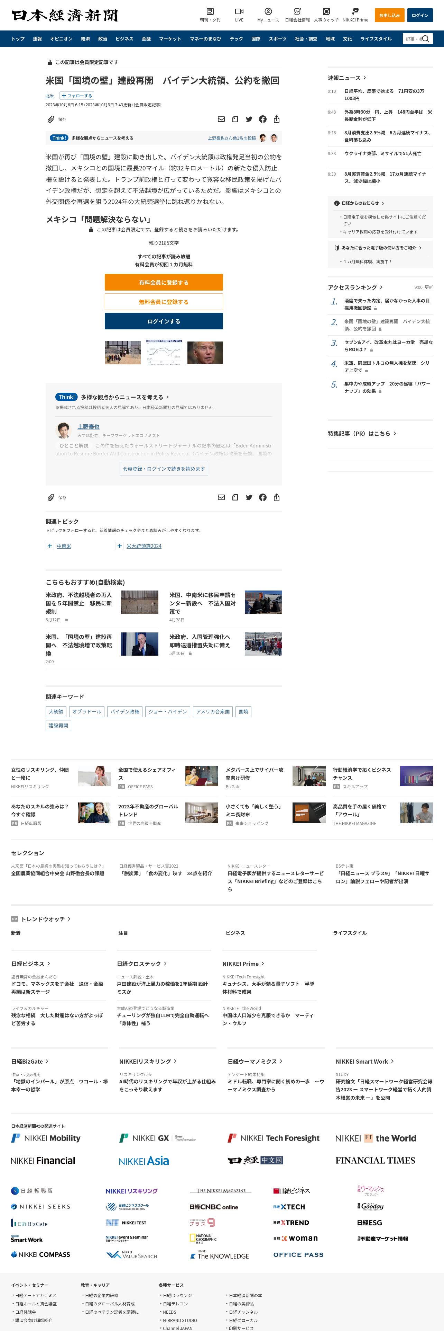Click keyword tag バイデン政権
This screenshot has width=444, height=1331.
124,711
